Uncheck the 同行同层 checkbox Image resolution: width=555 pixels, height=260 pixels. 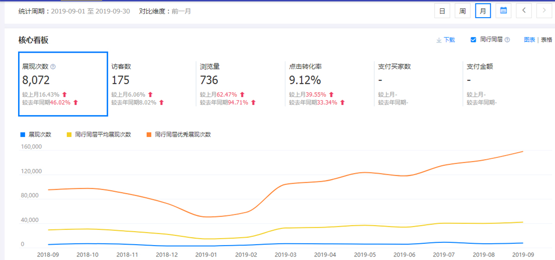tap(473, 40)
